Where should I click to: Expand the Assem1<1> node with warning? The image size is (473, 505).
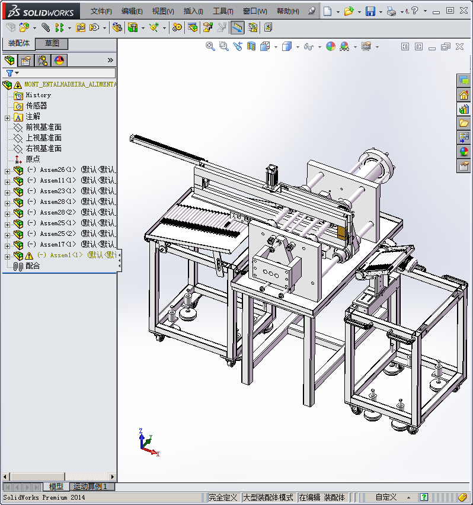(x=7, y=257)
